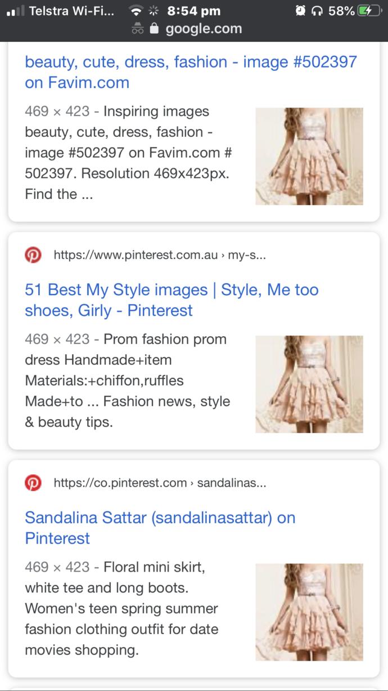
Task: Open the Sandalina Sattar Pinterest link
Action: tap(160, 528)
